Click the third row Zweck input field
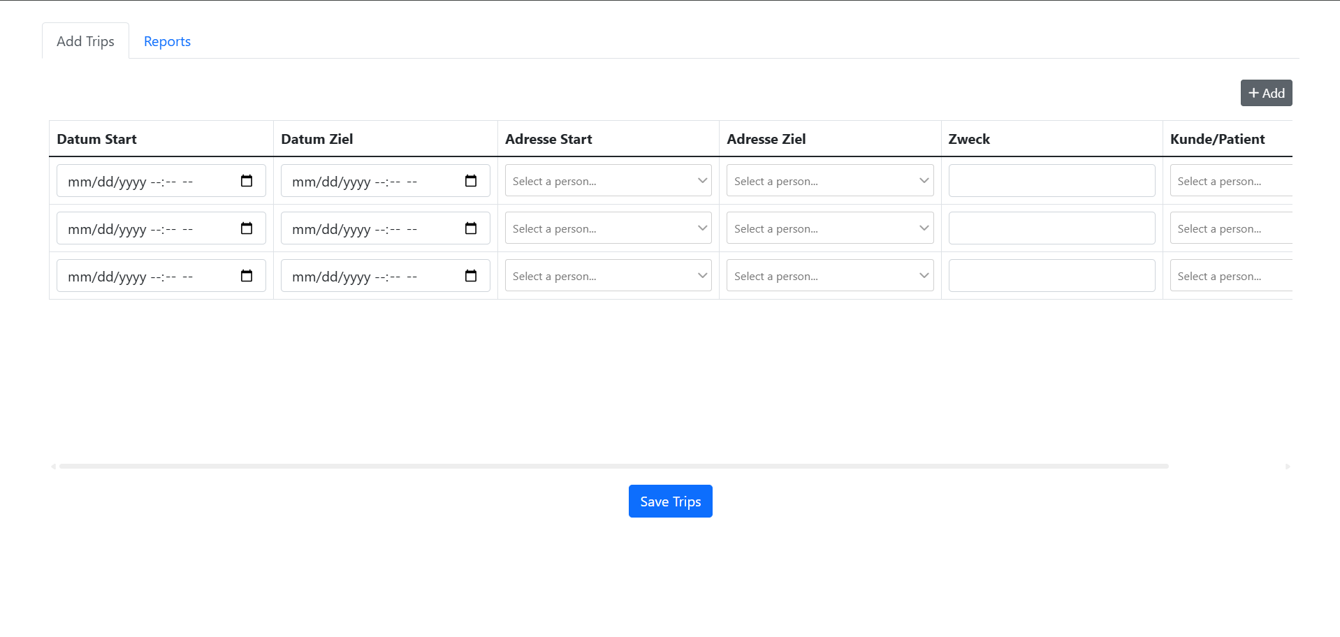 pos(1051,276)
